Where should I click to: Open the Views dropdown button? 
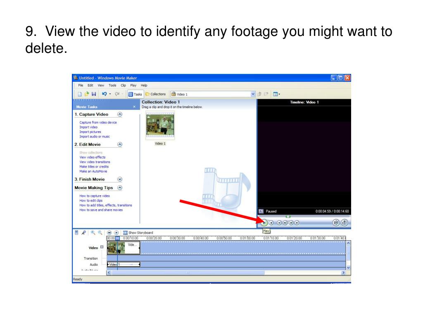276,94
